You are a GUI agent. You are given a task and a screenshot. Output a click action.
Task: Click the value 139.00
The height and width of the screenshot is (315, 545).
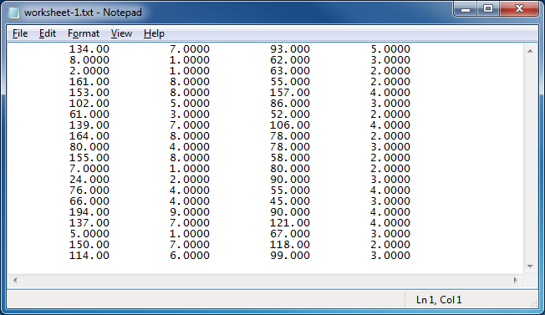point(89,125)
